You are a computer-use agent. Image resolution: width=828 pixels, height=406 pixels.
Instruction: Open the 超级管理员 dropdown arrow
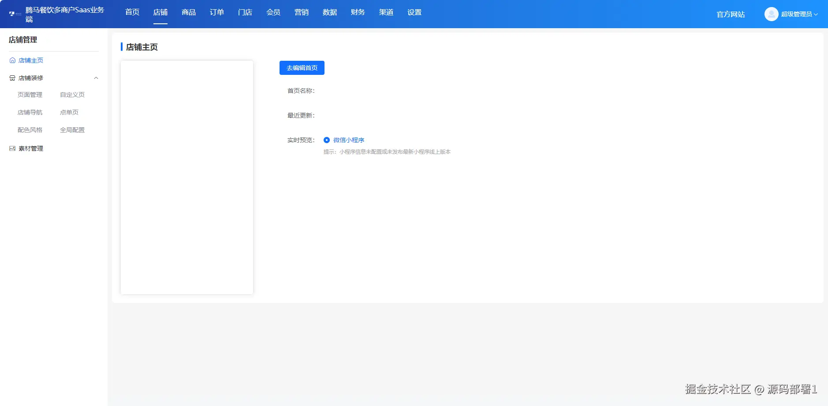pyautogui.click(x=816, y=15)
